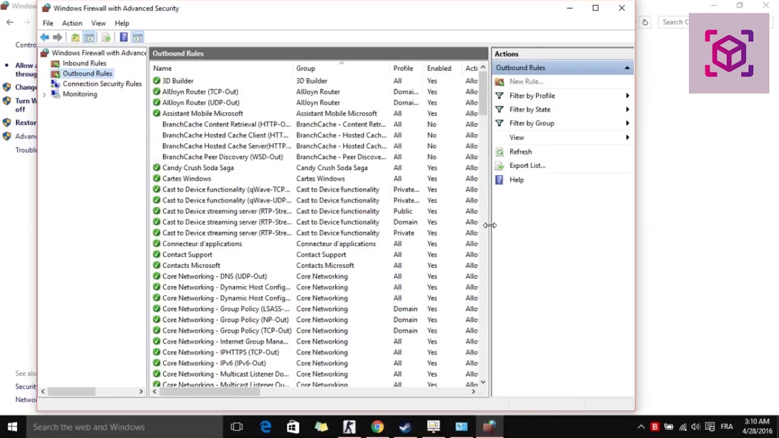The width and height of the screenshot is (779, 438).
Task: Click Filter by Group funnel icon
Action: point(500,123)
